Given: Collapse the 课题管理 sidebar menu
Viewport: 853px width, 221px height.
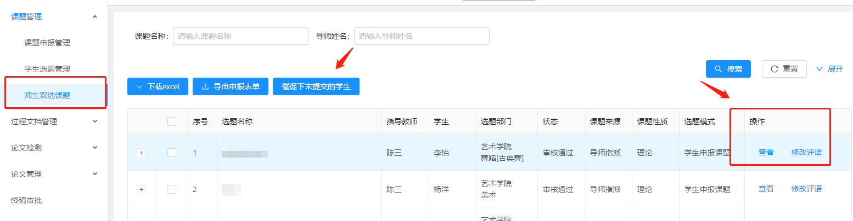Looking at the screenshot, I should pyautogui.click(x=95, y=17).
